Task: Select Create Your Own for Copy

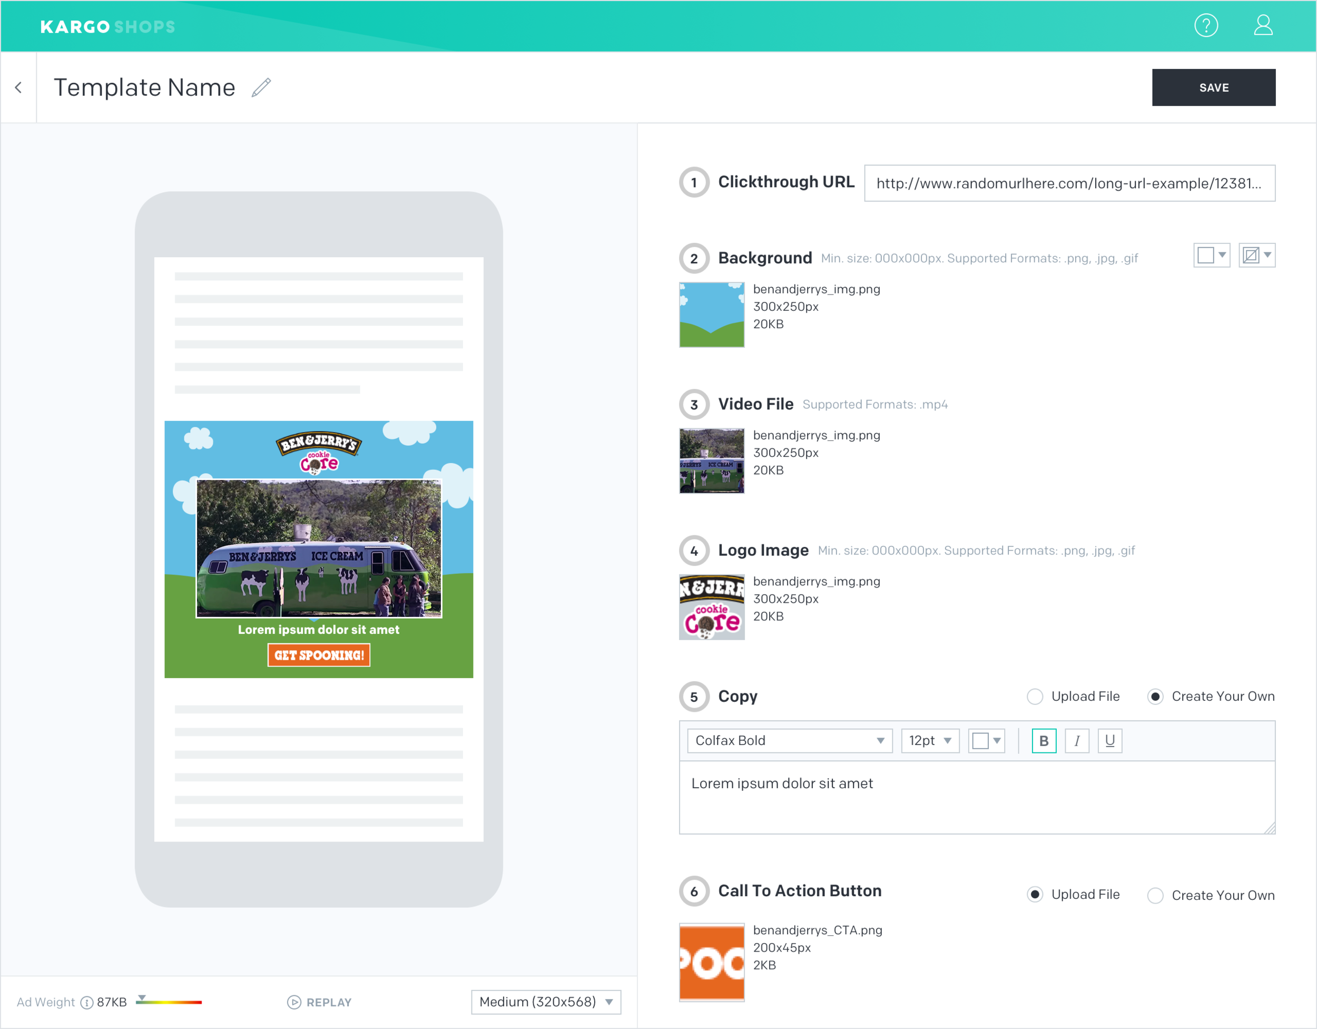Action: click(1155, 697)
